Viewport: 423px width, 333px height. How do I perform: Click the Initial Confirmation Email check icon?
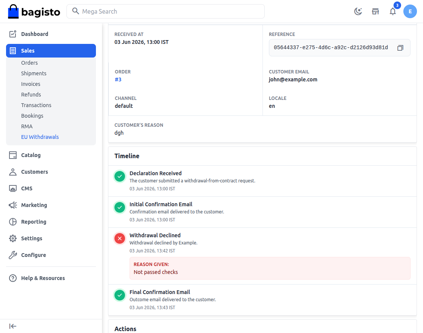(x=120, y=208)
